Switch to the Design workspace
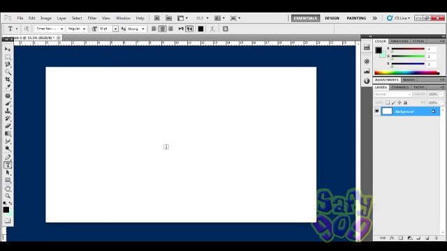The width and height of the screenshot is (447, 251). (332, 18)
